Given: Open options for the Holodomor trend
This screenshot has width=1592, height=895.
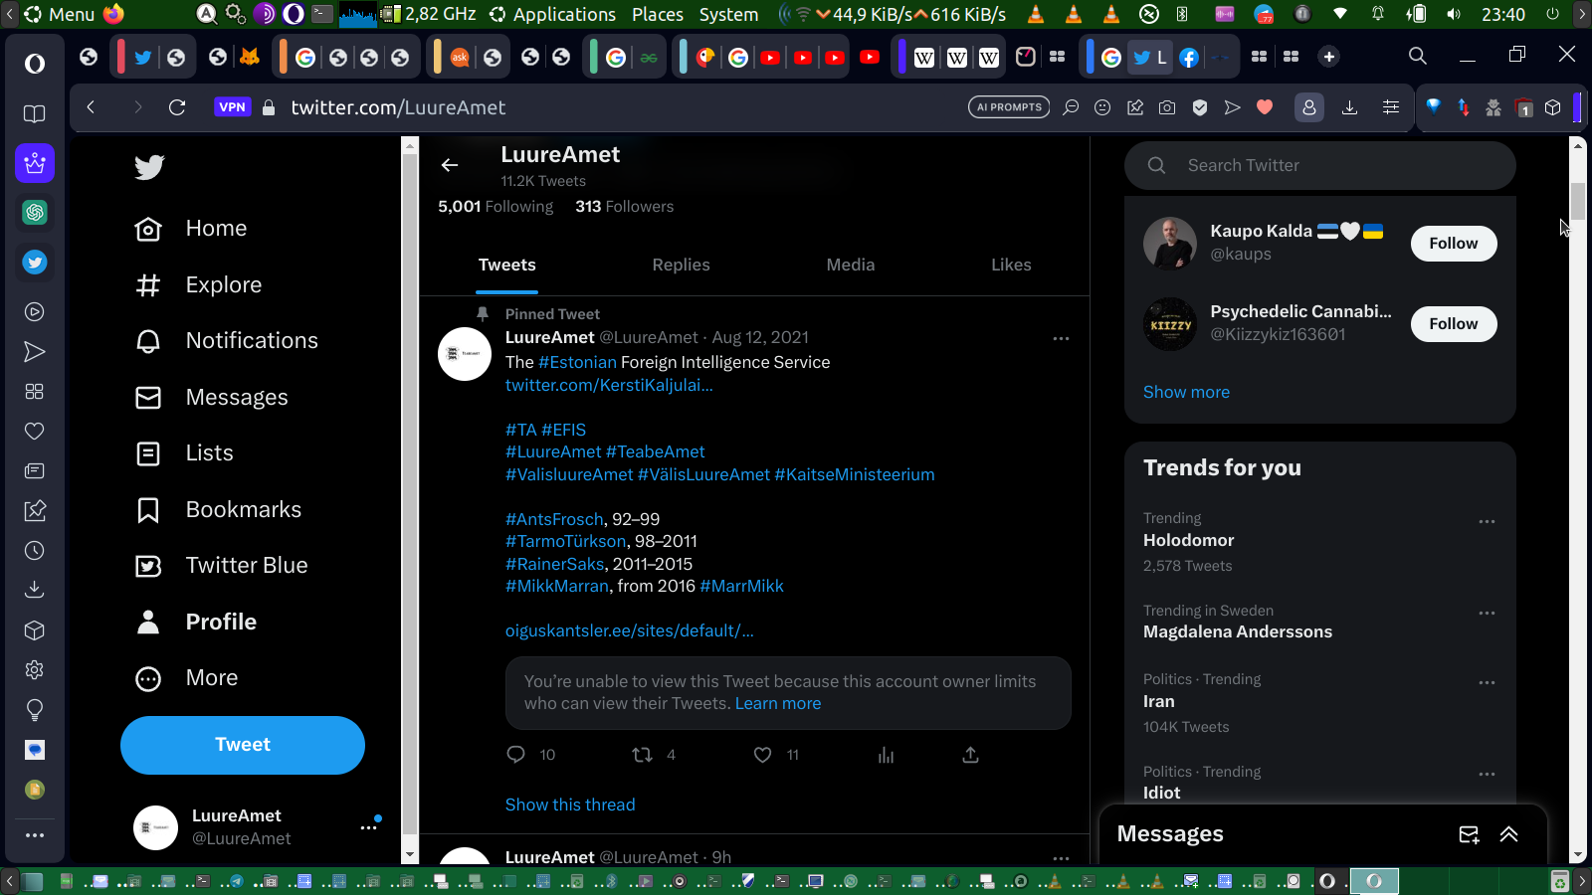Looking at the screenshot, I should [1487, 521].
